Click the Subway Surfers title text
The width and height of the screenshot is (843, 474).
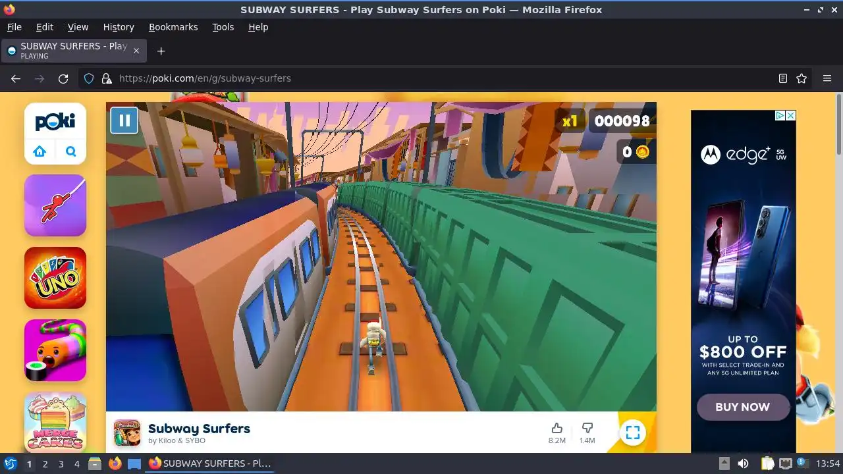click(199, 429)
